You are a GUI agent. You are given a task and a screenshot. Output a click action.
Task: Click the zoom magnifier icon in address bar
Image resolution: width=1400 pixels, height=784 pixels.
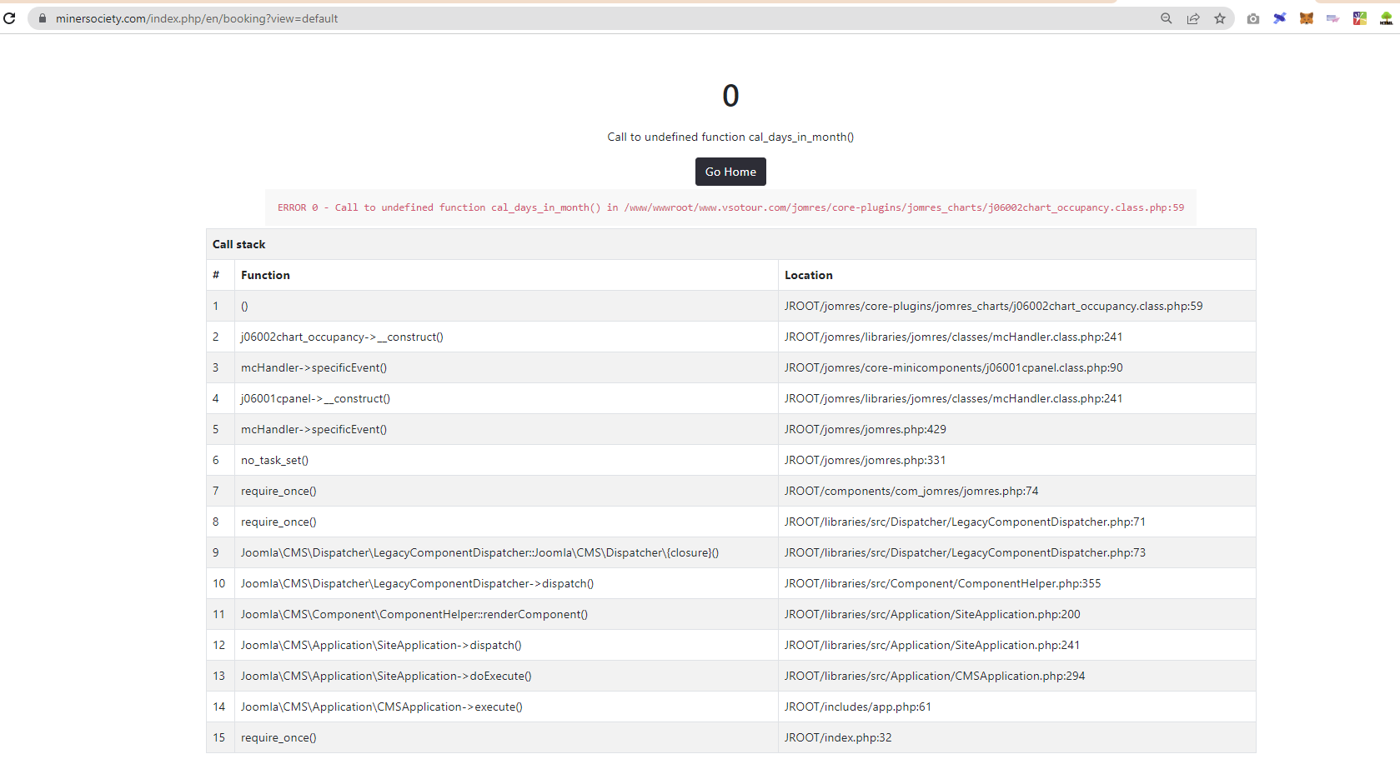pyautogui.click(x=1167, y=18)
